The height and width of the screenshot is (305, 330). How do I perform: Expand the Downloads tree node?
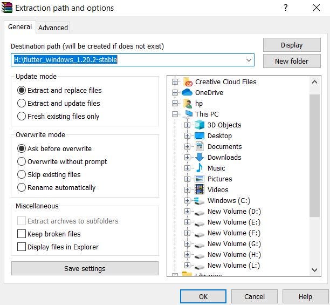(187, 157)
